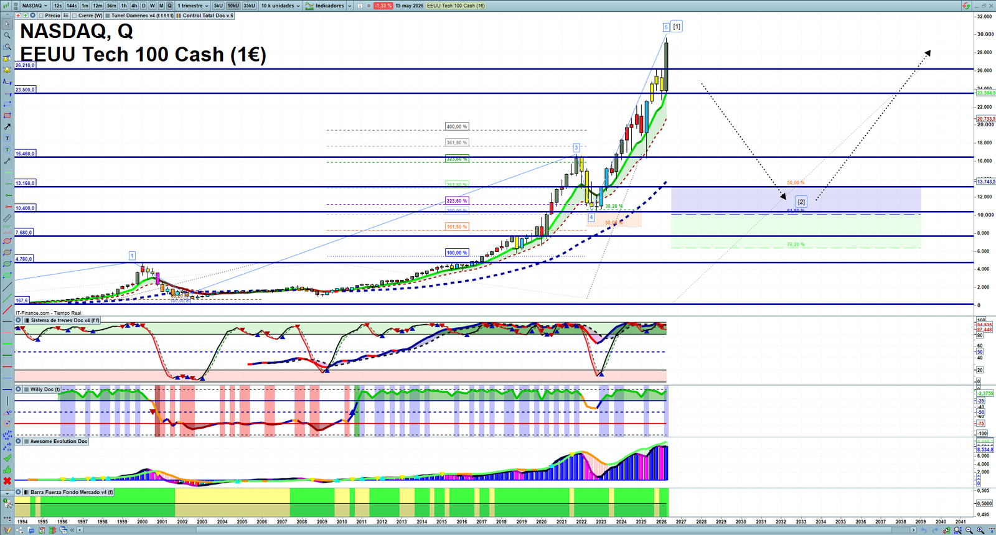Click the W weekly timeframe button
996x535 pixels.
(152, 6)
